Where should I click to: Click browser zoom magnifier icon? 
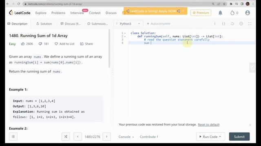[x=213, y=4]
